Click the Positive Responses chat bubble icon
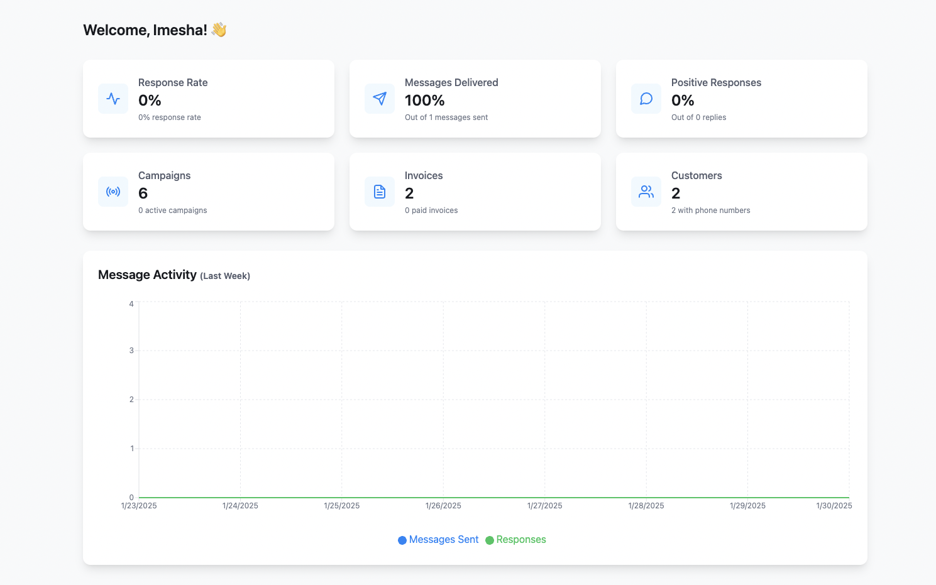 [x=646, y=99]
